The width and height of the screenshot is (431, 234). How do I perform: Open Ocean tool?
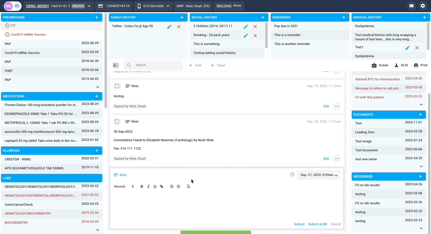tap(380, 65)
